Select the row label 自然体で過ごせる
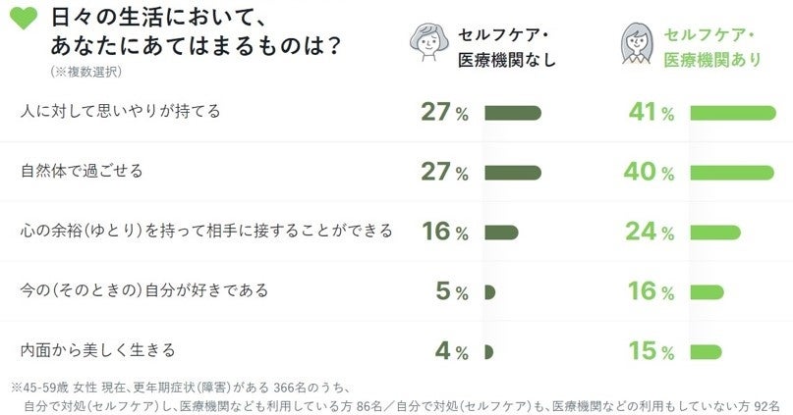Image resolution: width=793 pixels, height=415 pixels. point(82,172)
